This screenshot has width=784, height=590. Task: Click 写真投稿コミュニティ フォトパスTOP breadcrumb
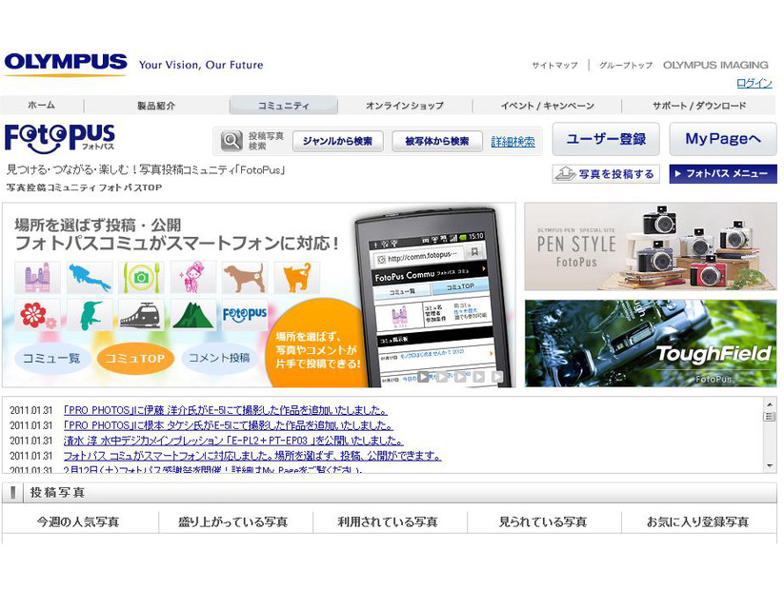click(x=84, y=187)
